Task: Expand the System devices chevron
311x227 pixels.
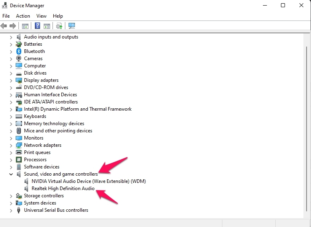Action: [11, 203]
